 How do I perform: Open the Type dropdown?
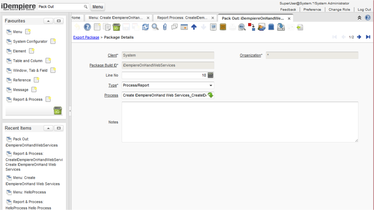pos(211,85)
